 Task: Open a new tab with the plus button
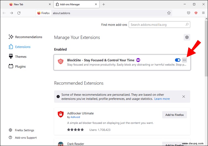104,4
